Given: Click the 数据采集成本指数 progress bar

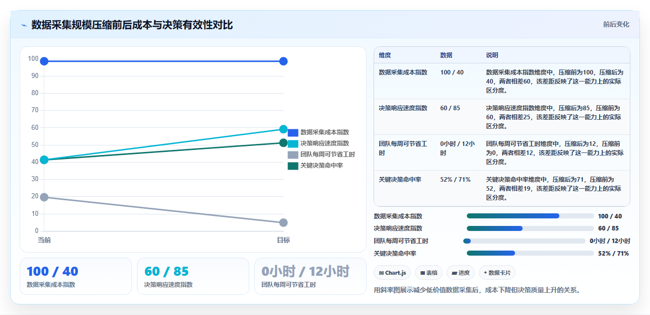Looking at the screenshot, I should point(530,216).
